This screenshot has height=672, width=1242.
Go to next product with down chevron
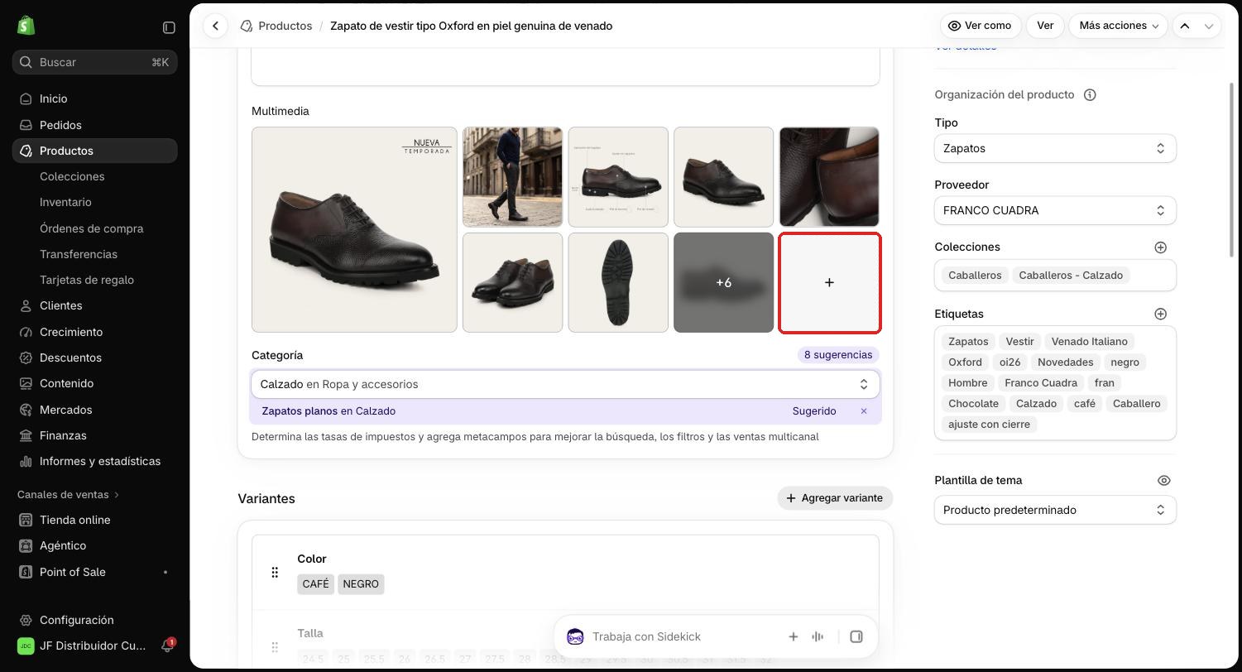coord(1208,26)
